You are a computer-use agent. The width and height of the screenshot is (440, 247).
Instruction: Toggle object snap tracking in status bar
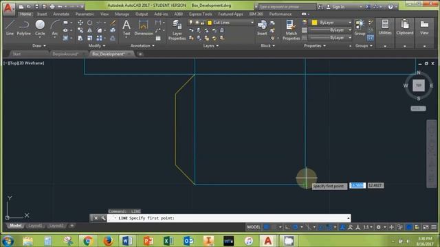pos(320,227)
